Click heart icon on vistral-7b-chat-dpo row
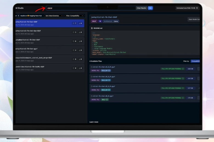Image resolution: width=214 pixels, height=142 pixels. click(x=74, y=32)
